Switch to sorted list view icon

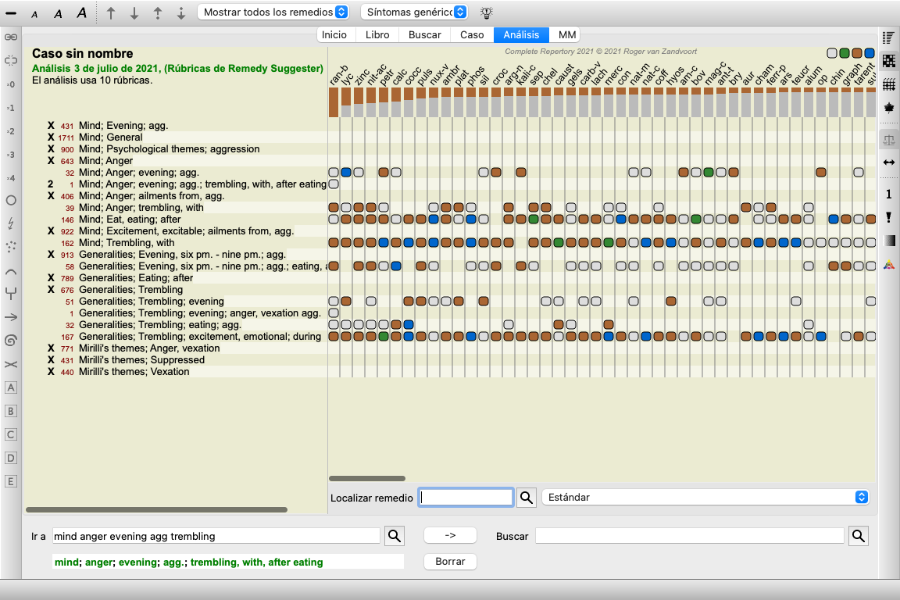pos(888,38)
